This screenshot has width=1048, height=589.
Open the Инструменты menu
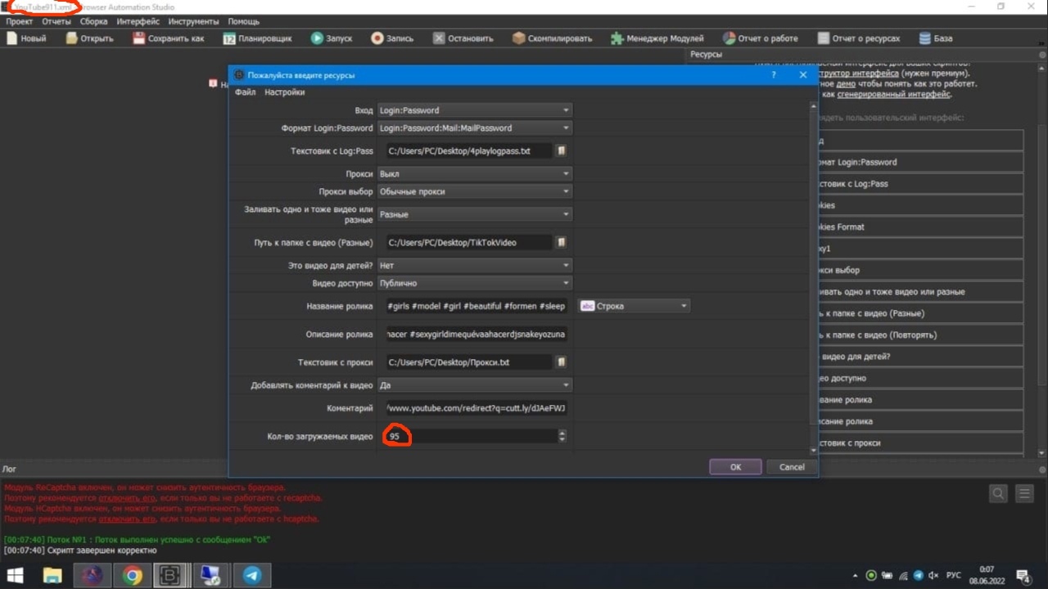(x=193, y=21)
